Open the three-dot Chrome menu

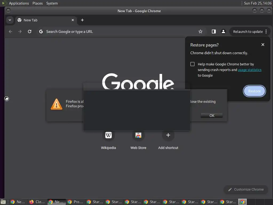(266, 31)
